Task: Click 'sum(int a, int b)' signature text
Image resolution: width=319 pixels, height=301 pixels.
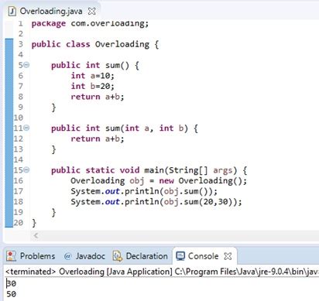Action: pyautogui.click(x=146, y=128)
